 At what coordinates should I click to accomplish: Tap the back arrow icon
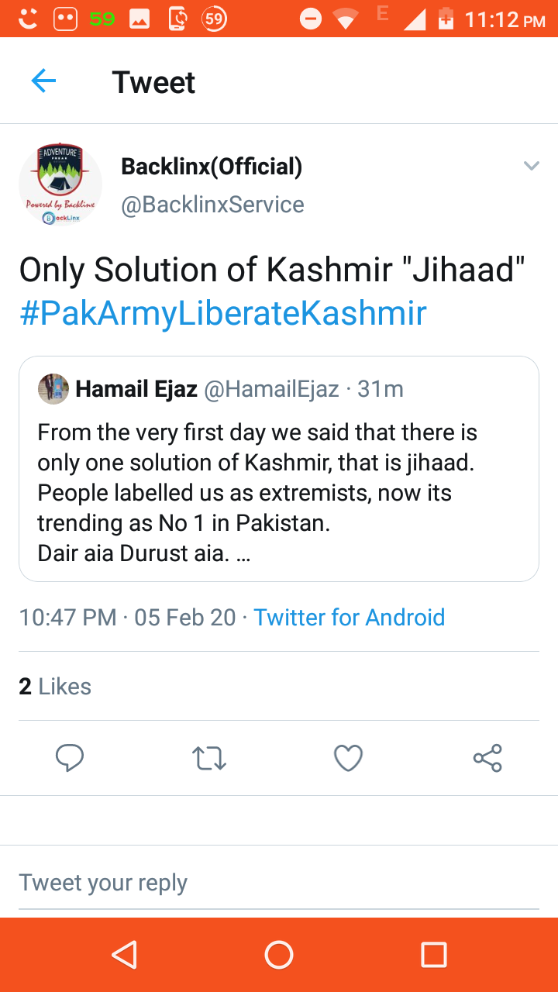[43, 81]
